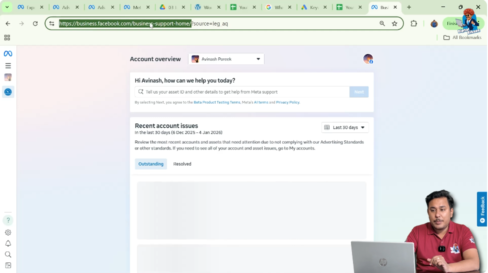Open a new browser tab

(409, 7)
